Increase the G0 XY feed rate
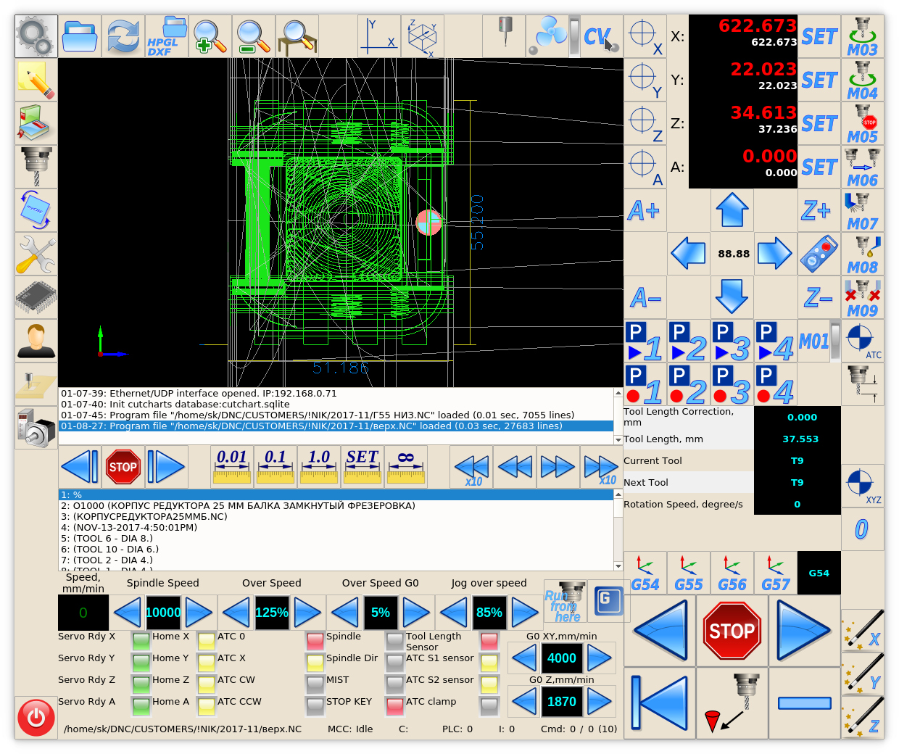 click(599, 658)
